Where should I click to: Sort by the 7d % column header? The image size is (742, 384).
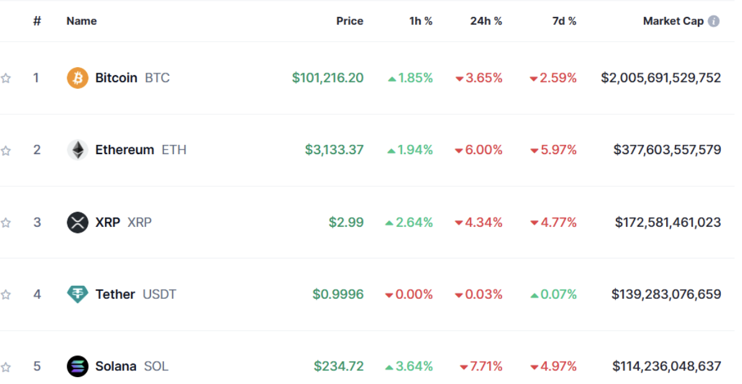pos(564,21)
